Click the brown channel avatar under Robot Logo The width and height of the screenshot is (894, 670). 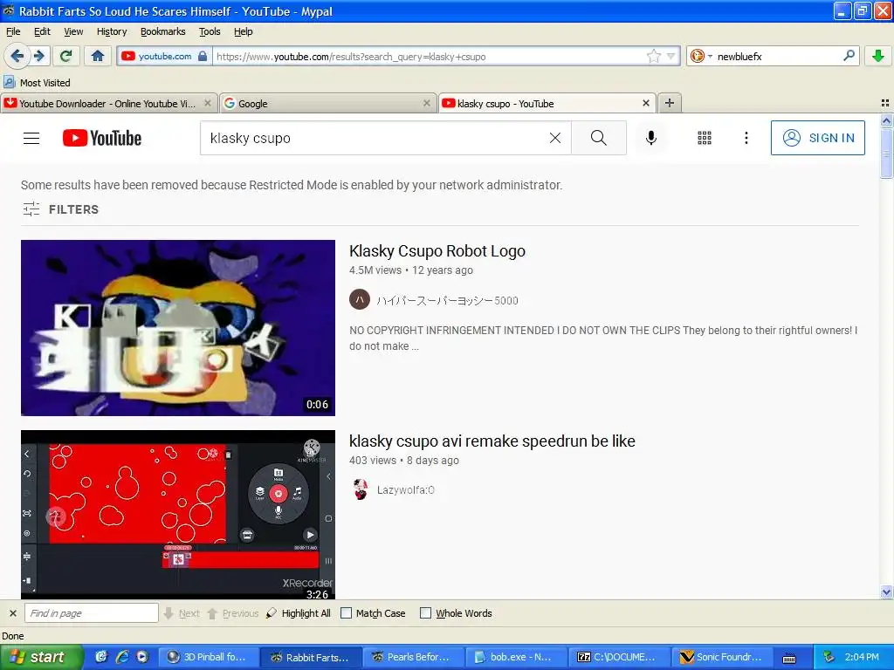coord(360,299)
